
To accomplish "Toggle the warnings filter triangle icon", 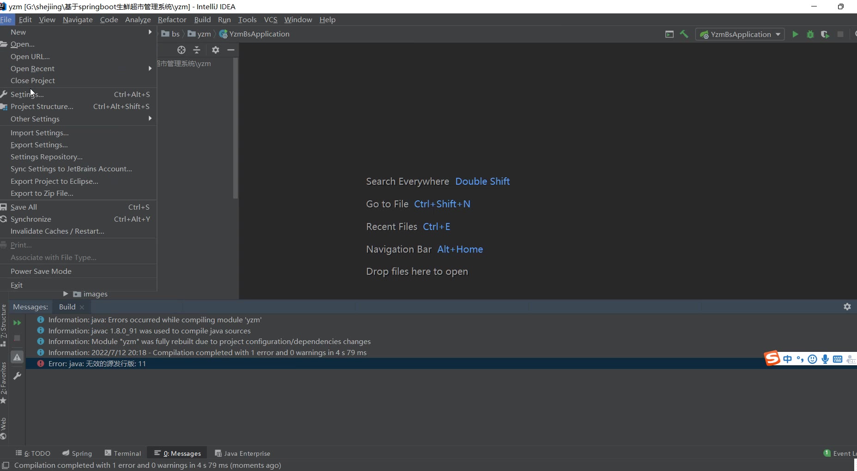I will 17,357.
